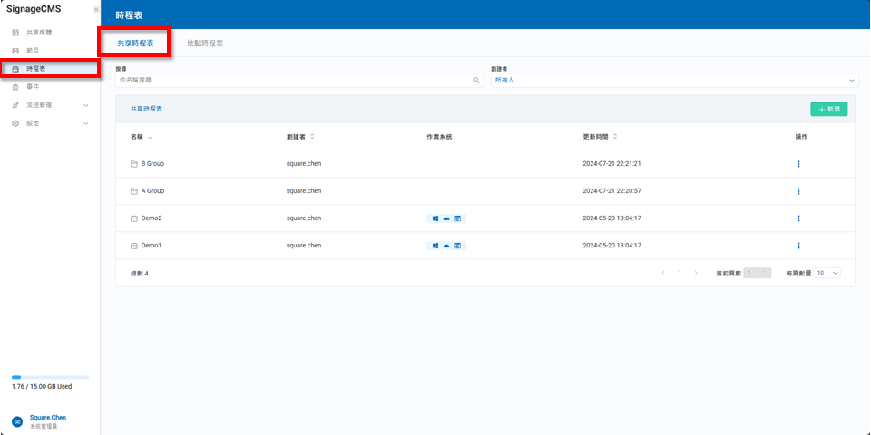The height and width of the screenshot is (435, 871).
Task: Open the actions menu for A Group
Action: click(x=798, y=191)
